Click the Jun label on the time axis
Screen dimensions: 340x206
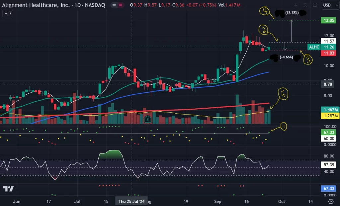pos(17,201)
